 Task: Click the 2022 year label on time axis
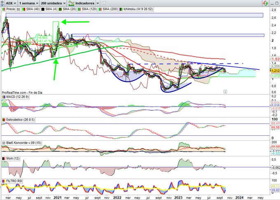pos(117,198)
